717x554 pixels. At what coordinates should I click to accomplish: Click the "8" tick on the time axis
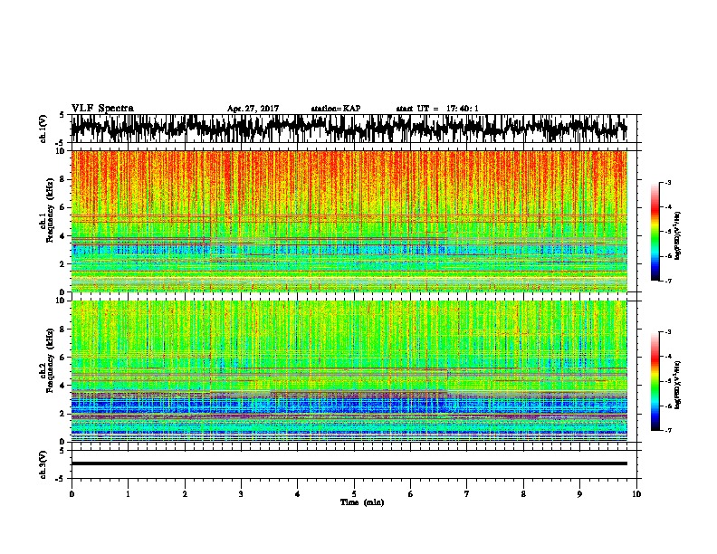click(x=523, y=494)
